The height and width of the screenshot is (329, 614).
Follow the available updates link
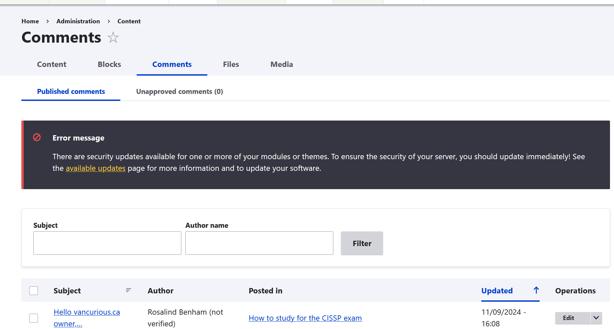96,168
